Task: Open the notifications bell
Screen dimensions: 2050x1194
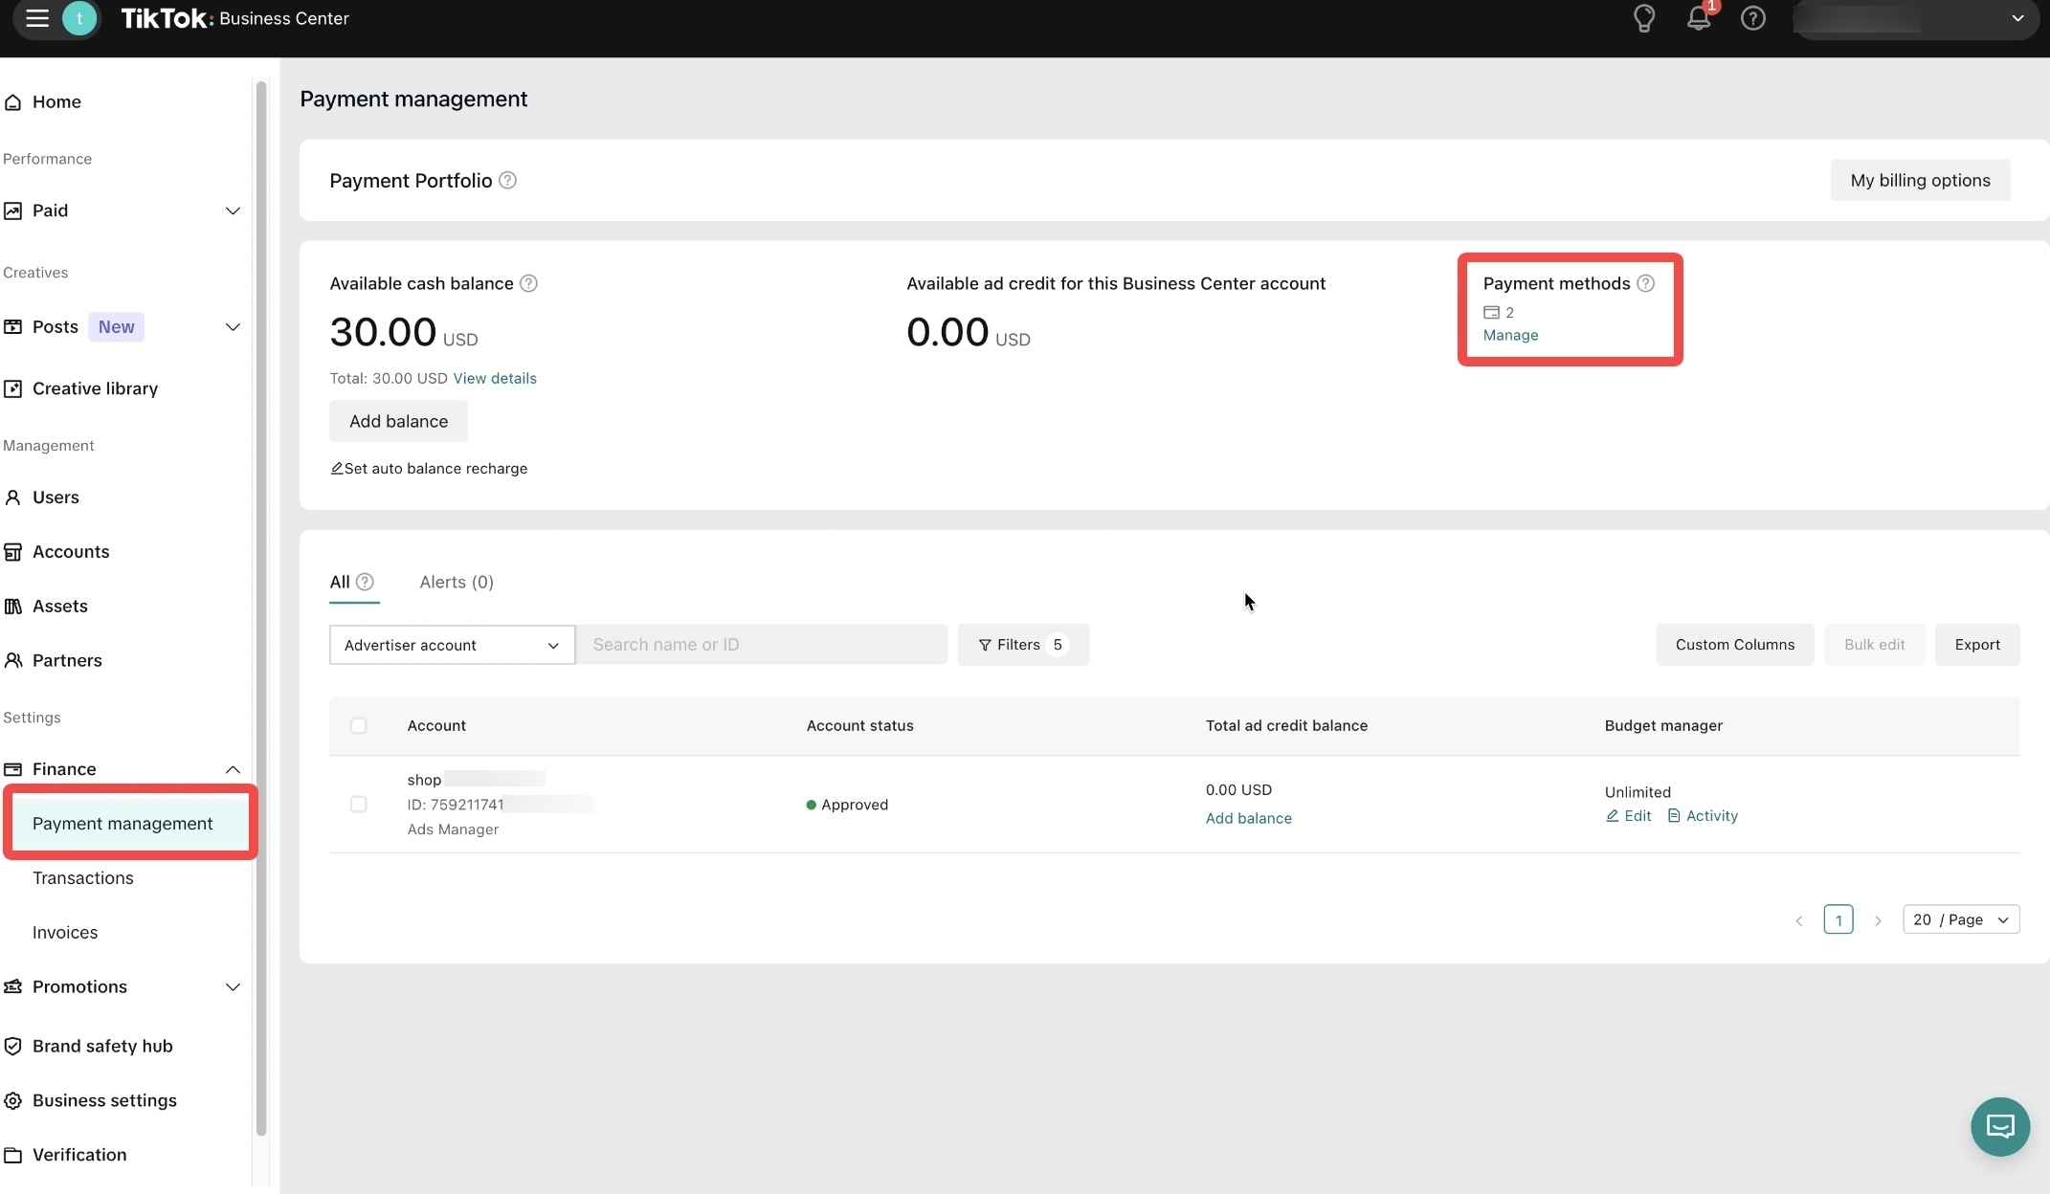Action: [1698, 18]
